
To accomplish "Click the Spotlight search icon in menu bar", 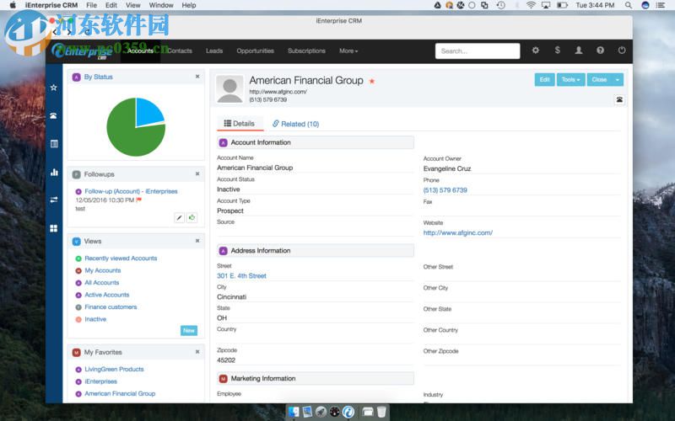I will [x=629, y=5].
